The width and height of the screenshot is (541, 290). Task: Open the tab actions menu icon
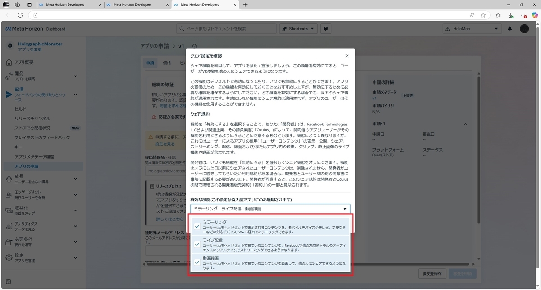pos(29,4)
